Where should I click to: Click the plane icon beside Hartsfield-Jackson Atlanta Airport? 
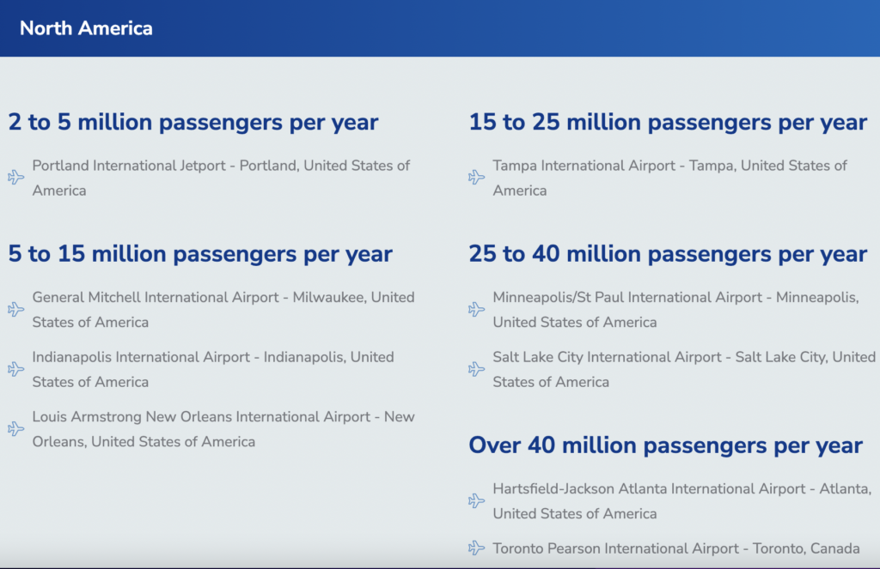tap(476, 500)
